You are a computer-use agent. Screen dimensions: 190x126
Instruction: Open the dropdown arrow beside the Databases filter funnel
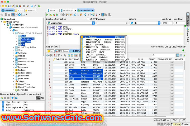pyautogui.click(x=16, y=15)
